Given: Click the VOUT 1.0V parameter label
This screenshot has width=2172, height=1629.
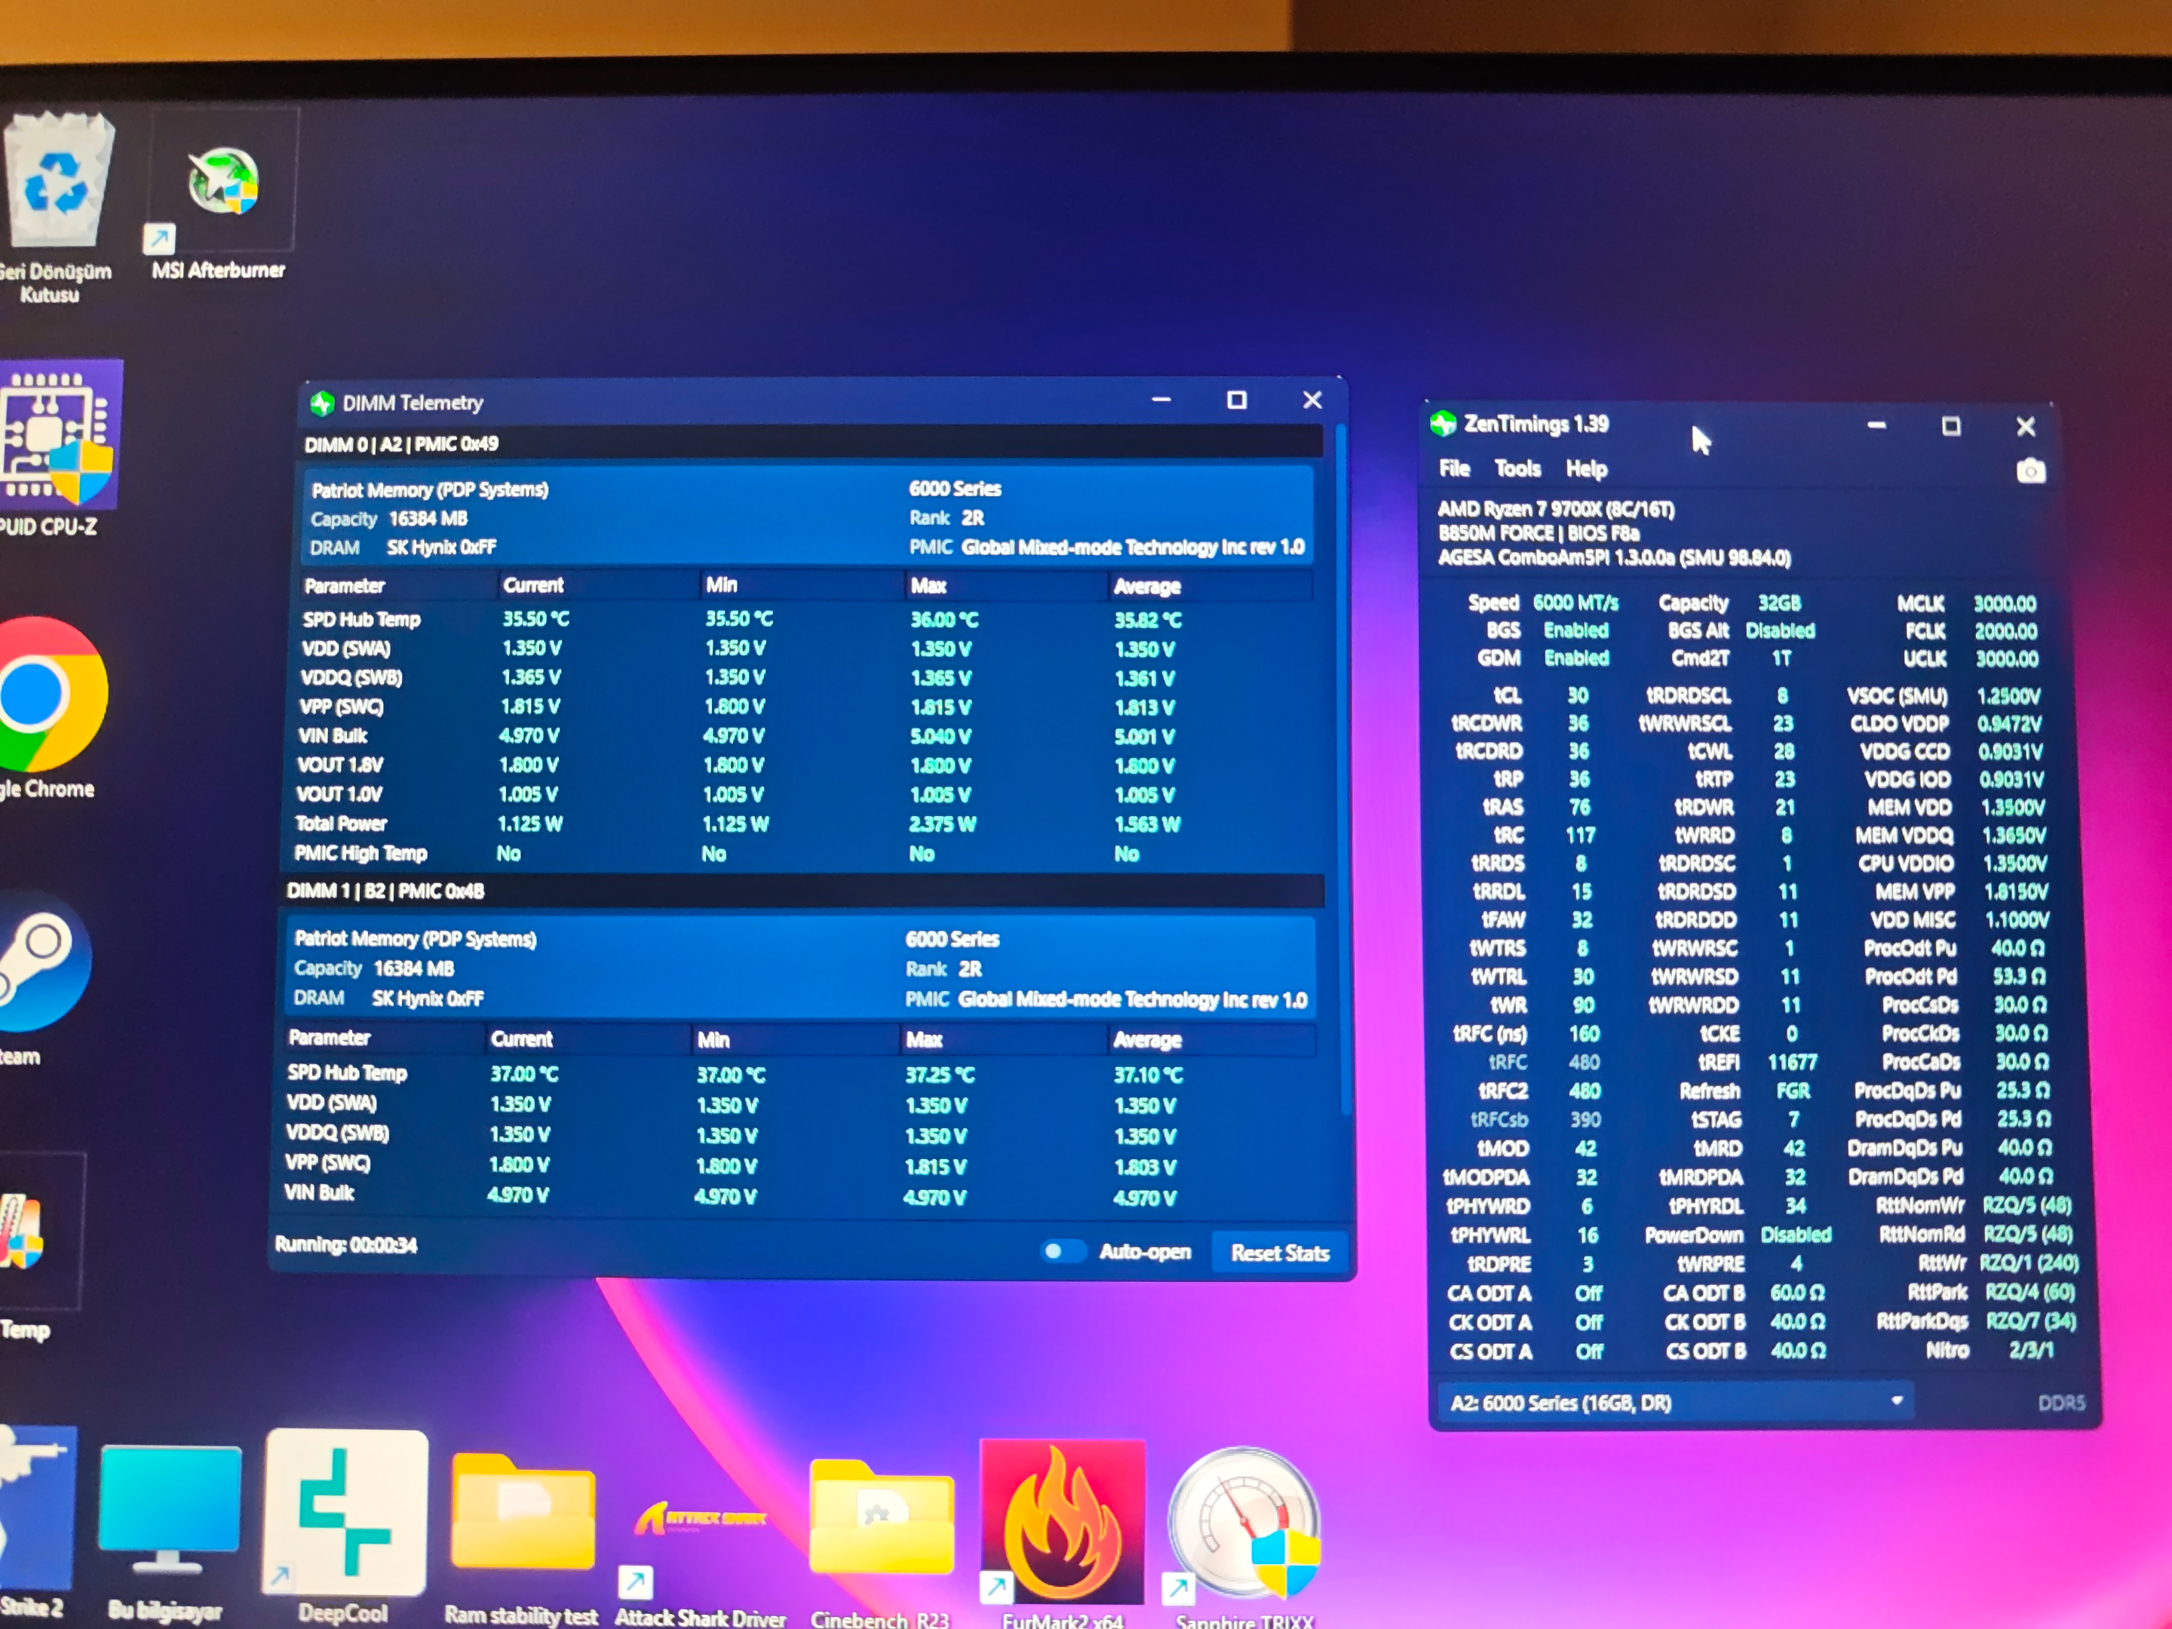Looking at the screenshot, I should tap(339, 793).
